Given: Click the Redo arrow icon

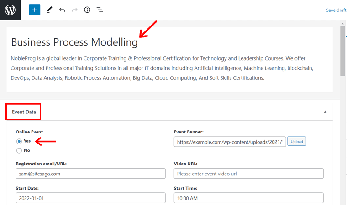Looking at the screenshot, I should click(74, 10).
